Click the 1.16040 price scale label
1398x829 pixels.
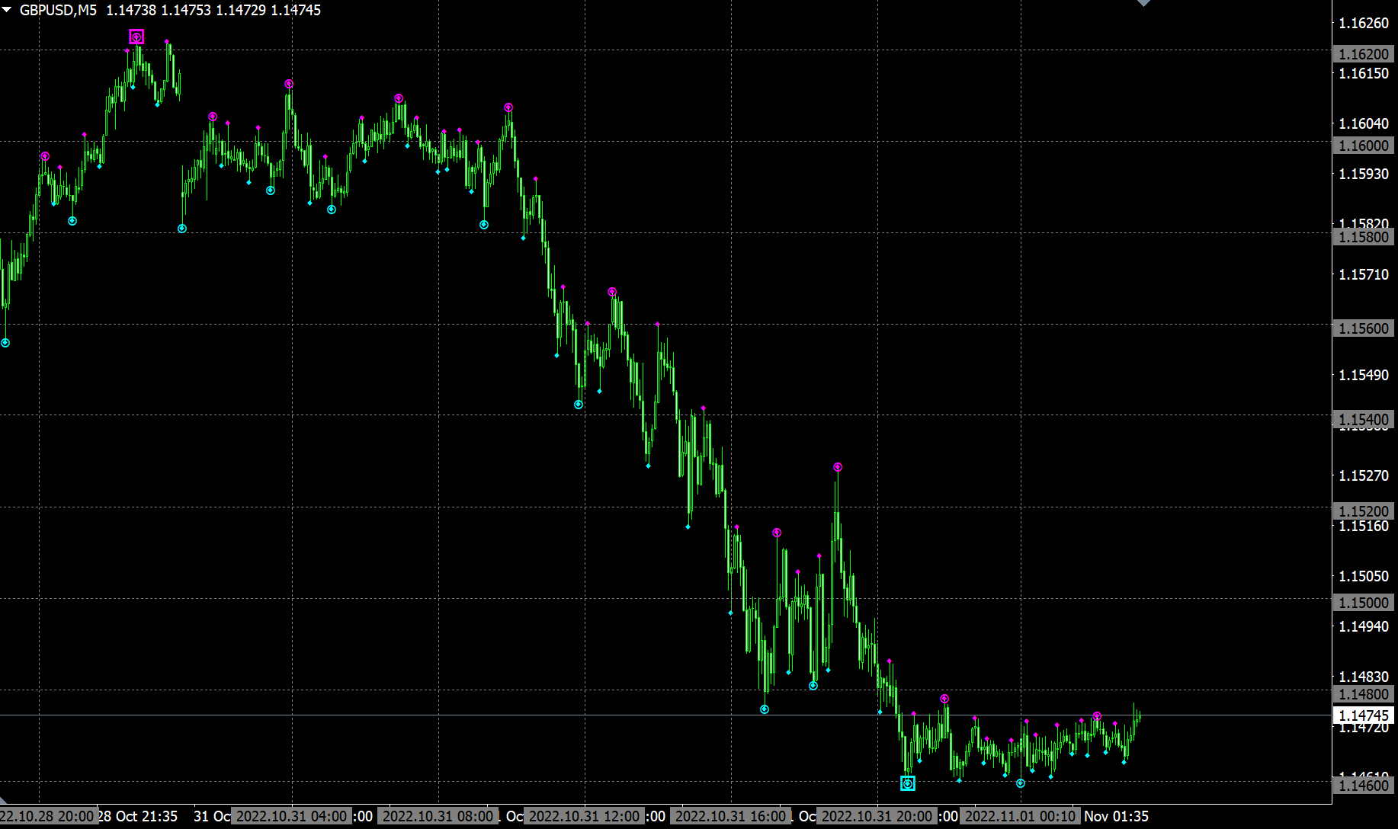pos(1364,123)
